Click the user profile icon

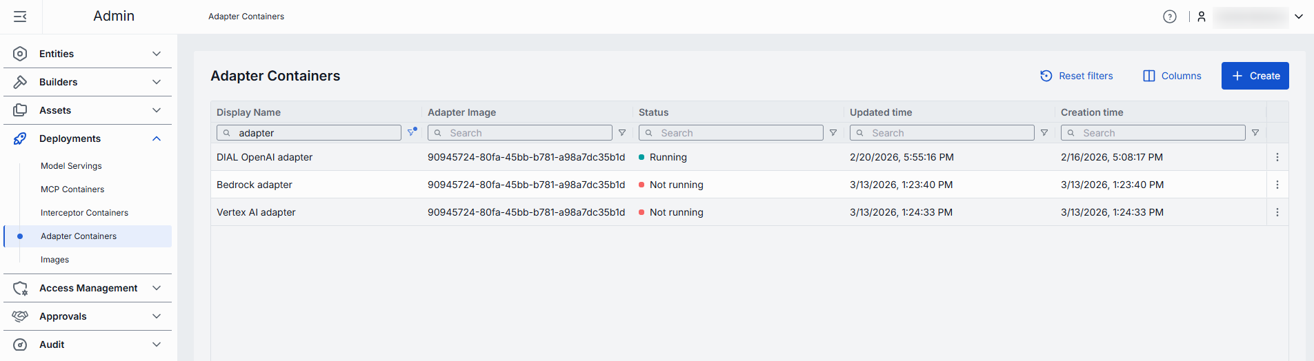coord(1201,17)
